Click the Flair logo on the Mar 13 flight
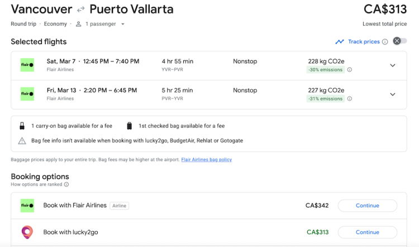Image resolution: width=419 pixels, height=247 pixels. point(27,94)
